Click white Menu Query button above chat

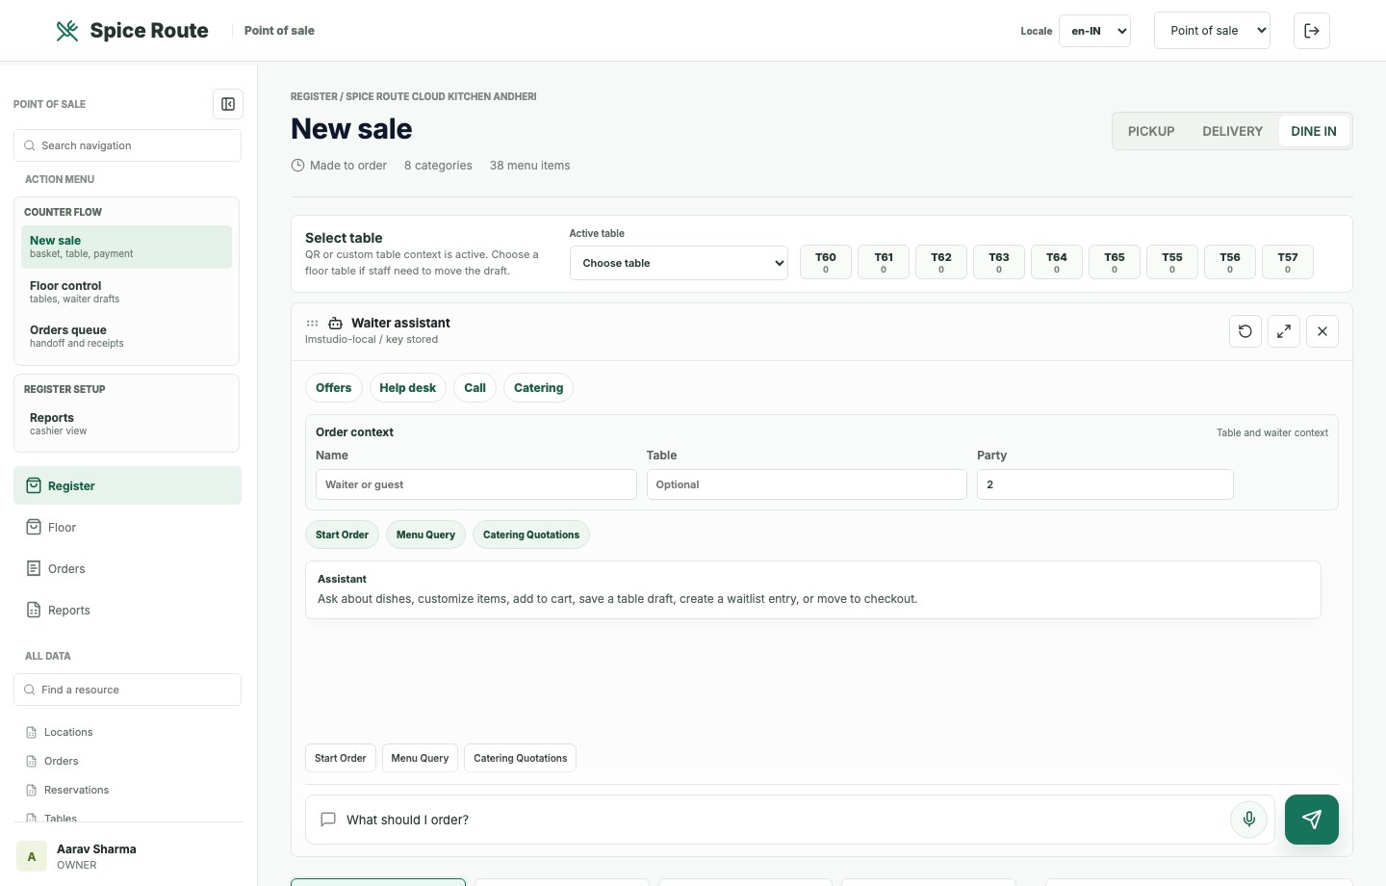point(420,758)
